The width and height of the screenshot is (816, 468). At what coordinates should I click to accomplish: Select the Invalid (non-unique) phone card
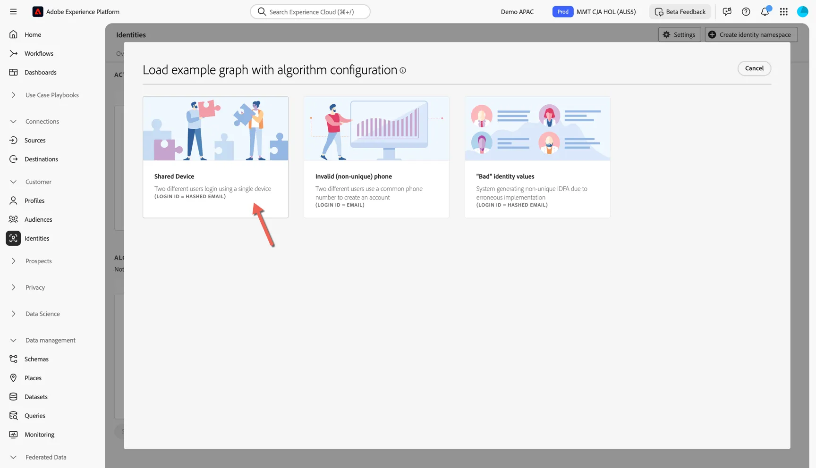click(x=376, y=157)
